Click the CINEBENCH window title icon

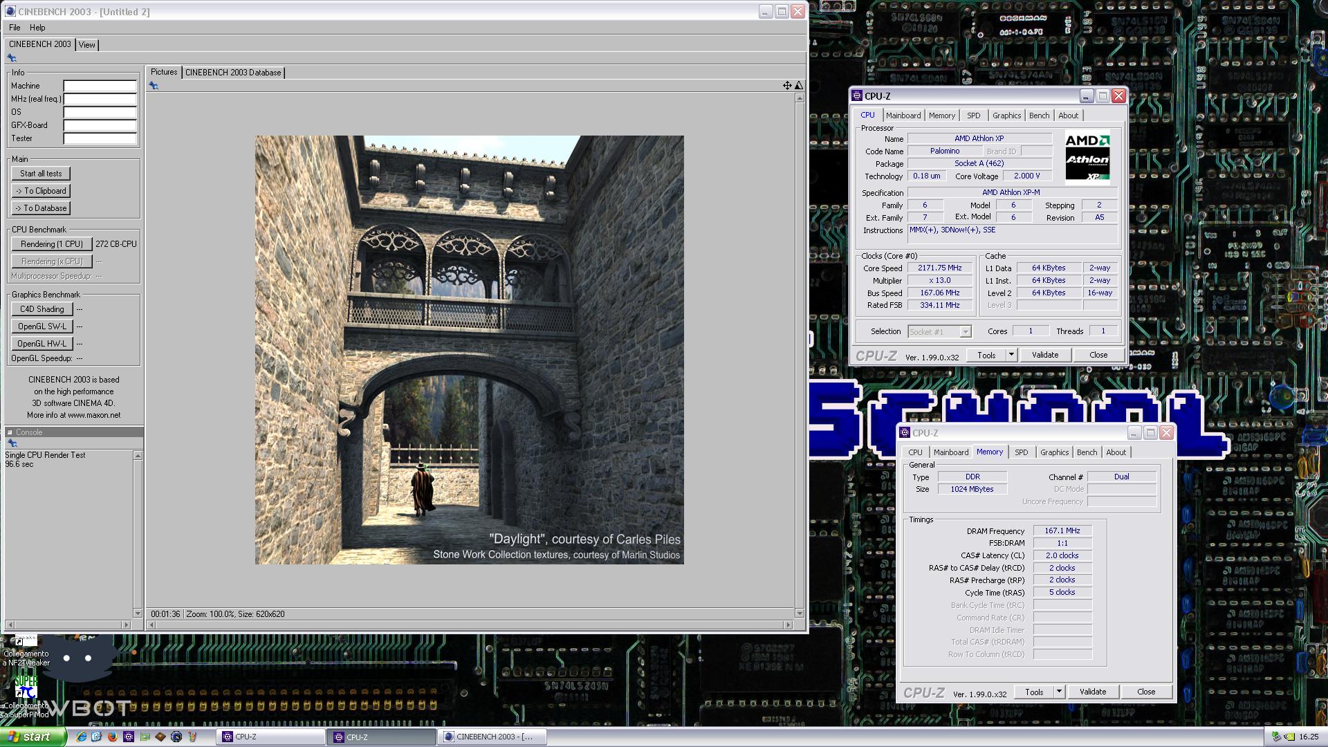click(10, 12)
